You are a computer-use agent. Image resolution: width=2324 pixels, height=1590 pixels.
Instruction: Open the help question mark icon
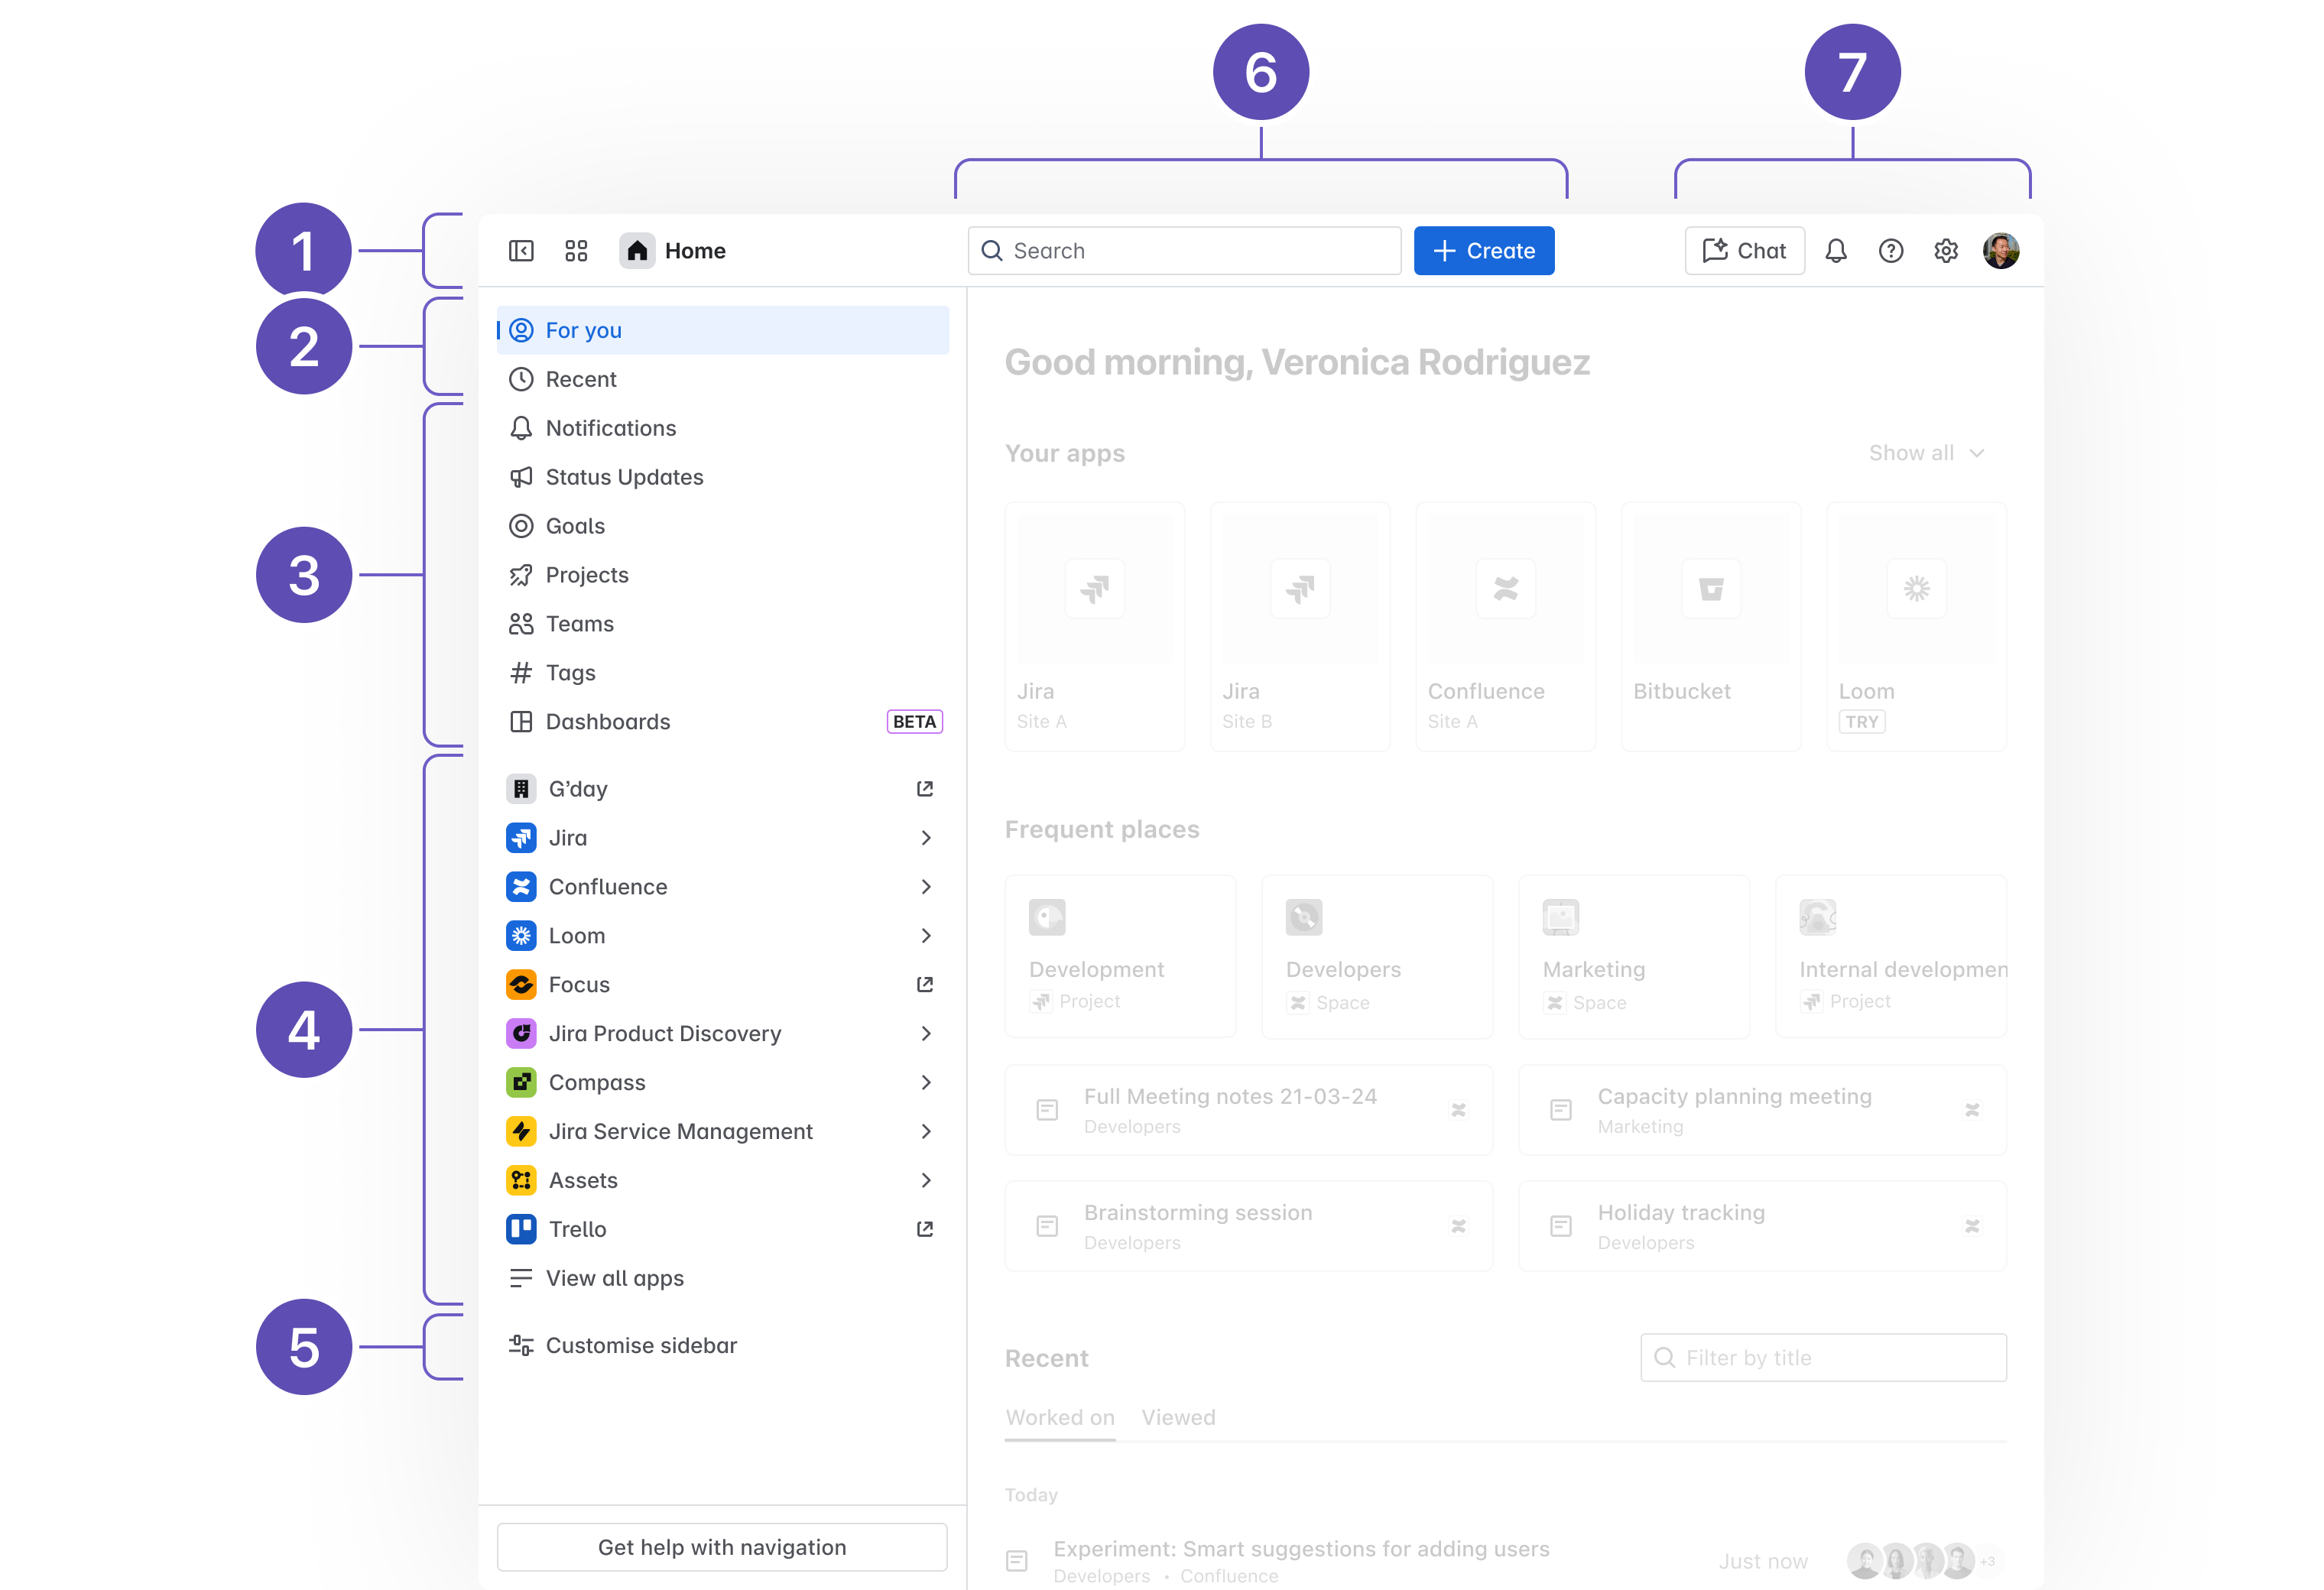[1891, 251]
